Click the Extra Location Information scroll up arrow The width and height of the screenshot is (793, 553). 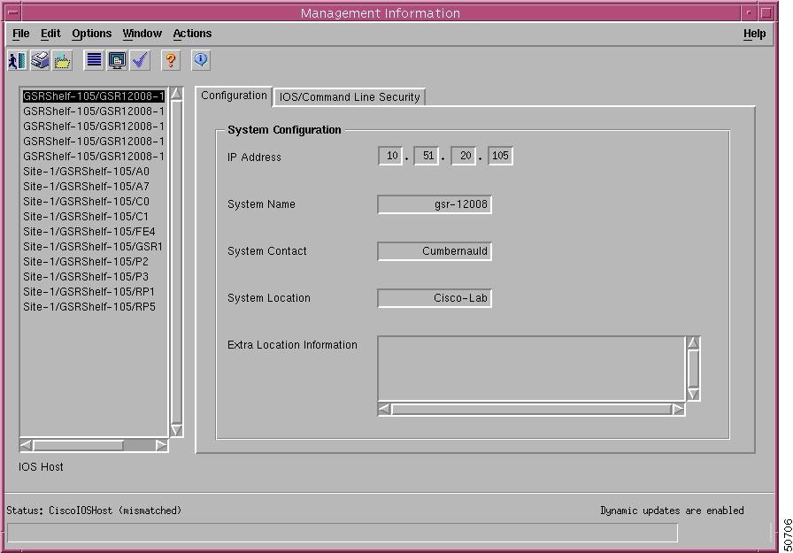693,342
